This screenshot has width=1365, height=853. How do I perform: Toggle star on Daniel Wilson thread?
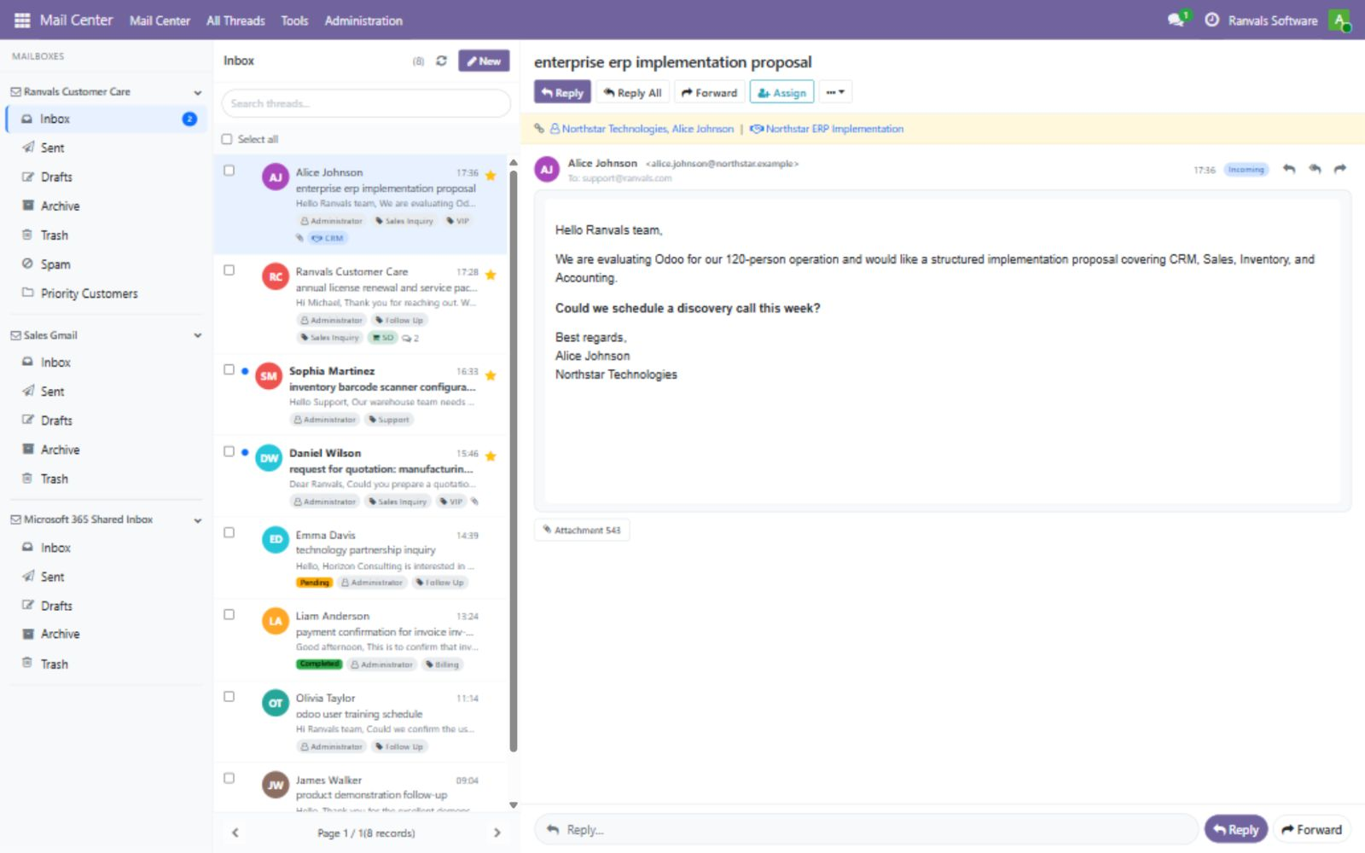pos(491,456)
